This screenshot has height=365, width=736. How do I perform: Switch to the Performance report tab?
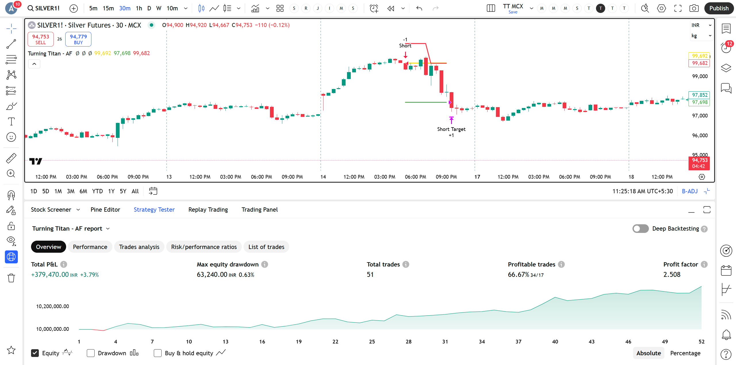point(90,247)
